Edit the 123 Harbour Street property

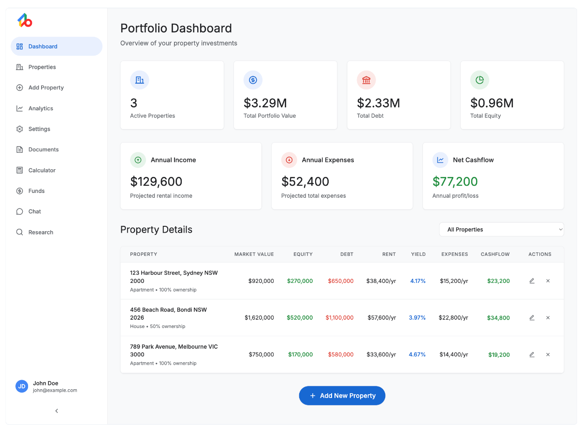tap(532, 280)
